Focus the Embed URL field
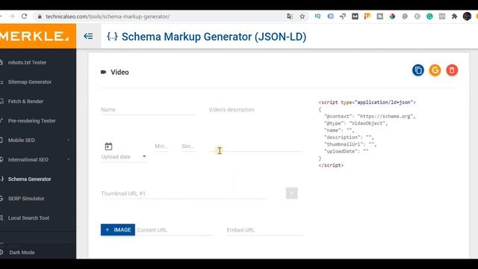478x269 pixels. pyautogui.click(x=264, y=230)
